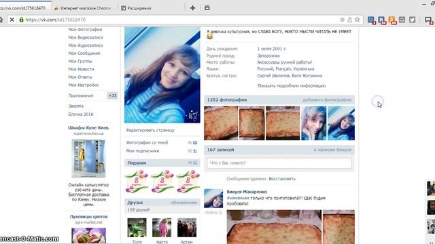Click the tab list window icon
Screen dimensions: 435x244
[x=207, y=7]
